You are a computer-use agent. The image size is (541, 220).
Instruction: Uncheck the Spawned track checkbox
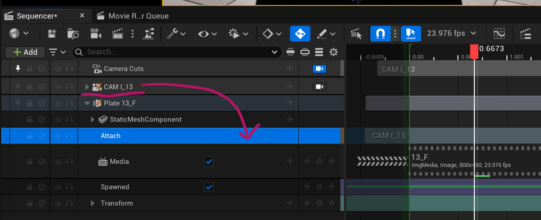click(209, 187)
